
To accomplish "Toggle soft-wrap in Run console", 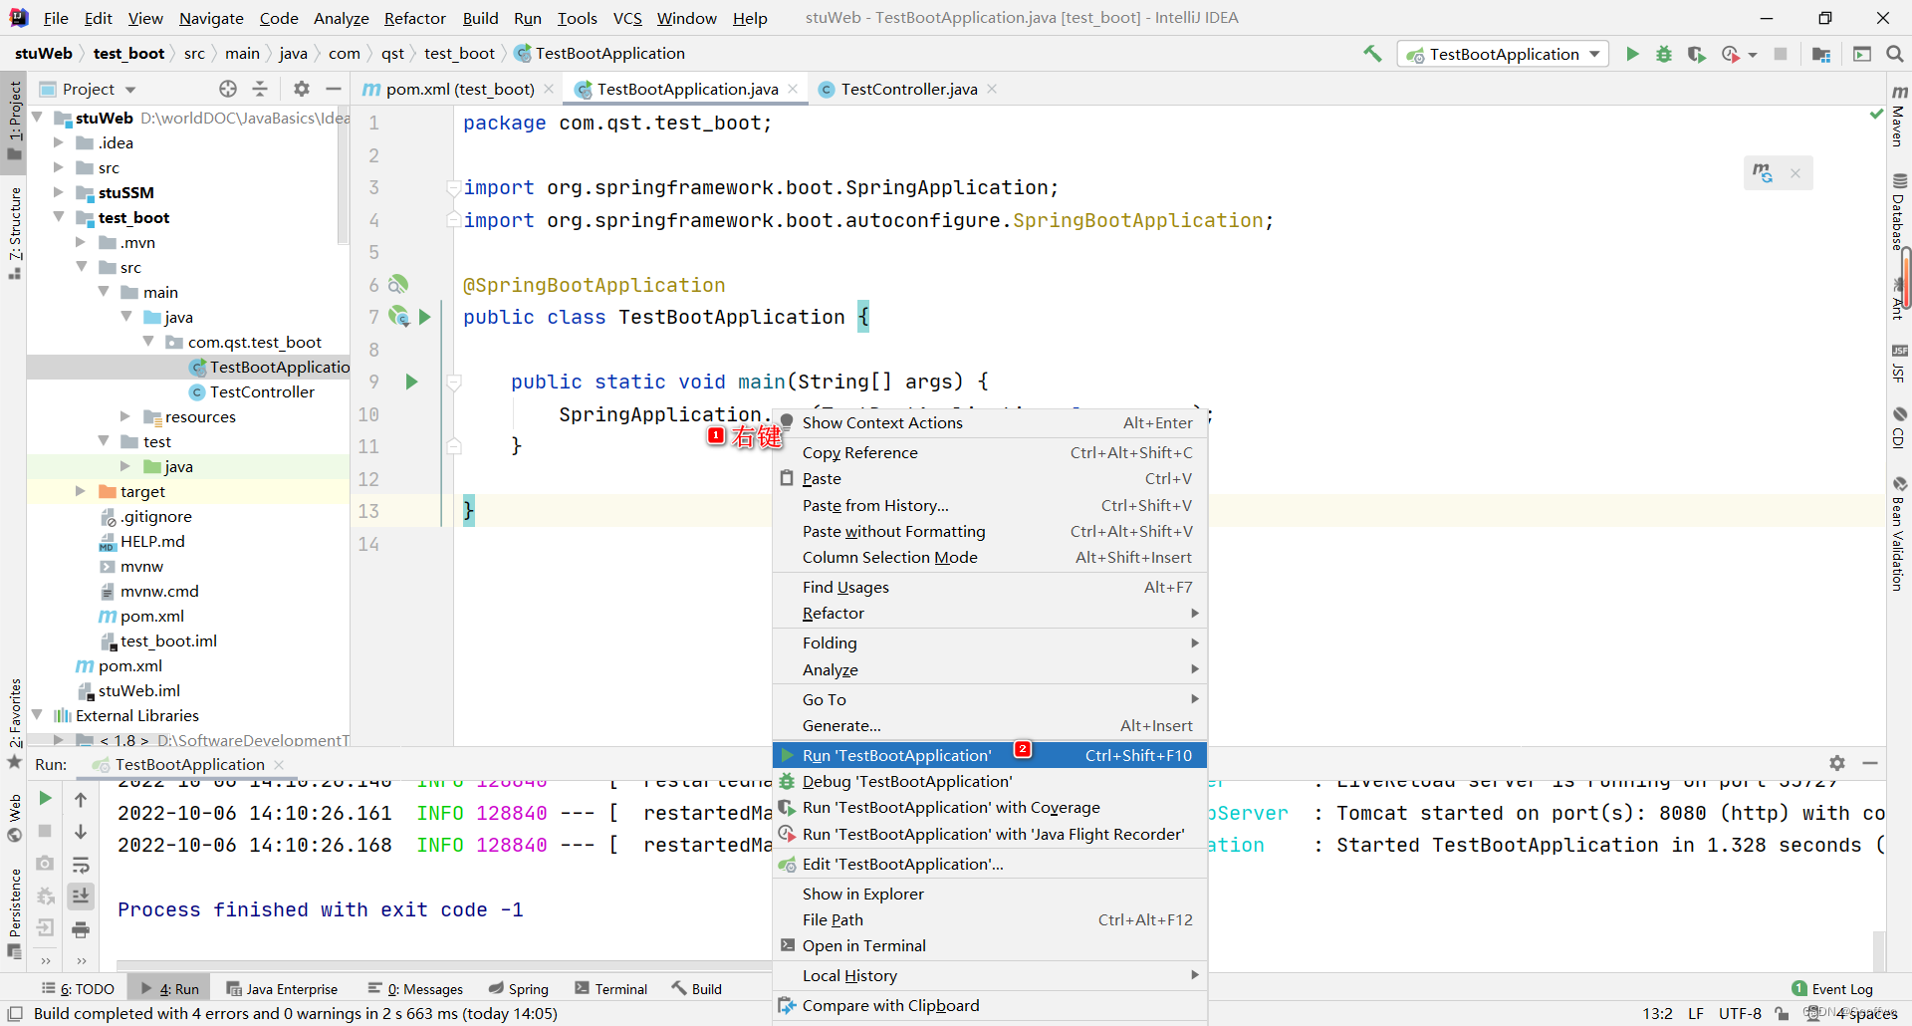I will point(81,865).
